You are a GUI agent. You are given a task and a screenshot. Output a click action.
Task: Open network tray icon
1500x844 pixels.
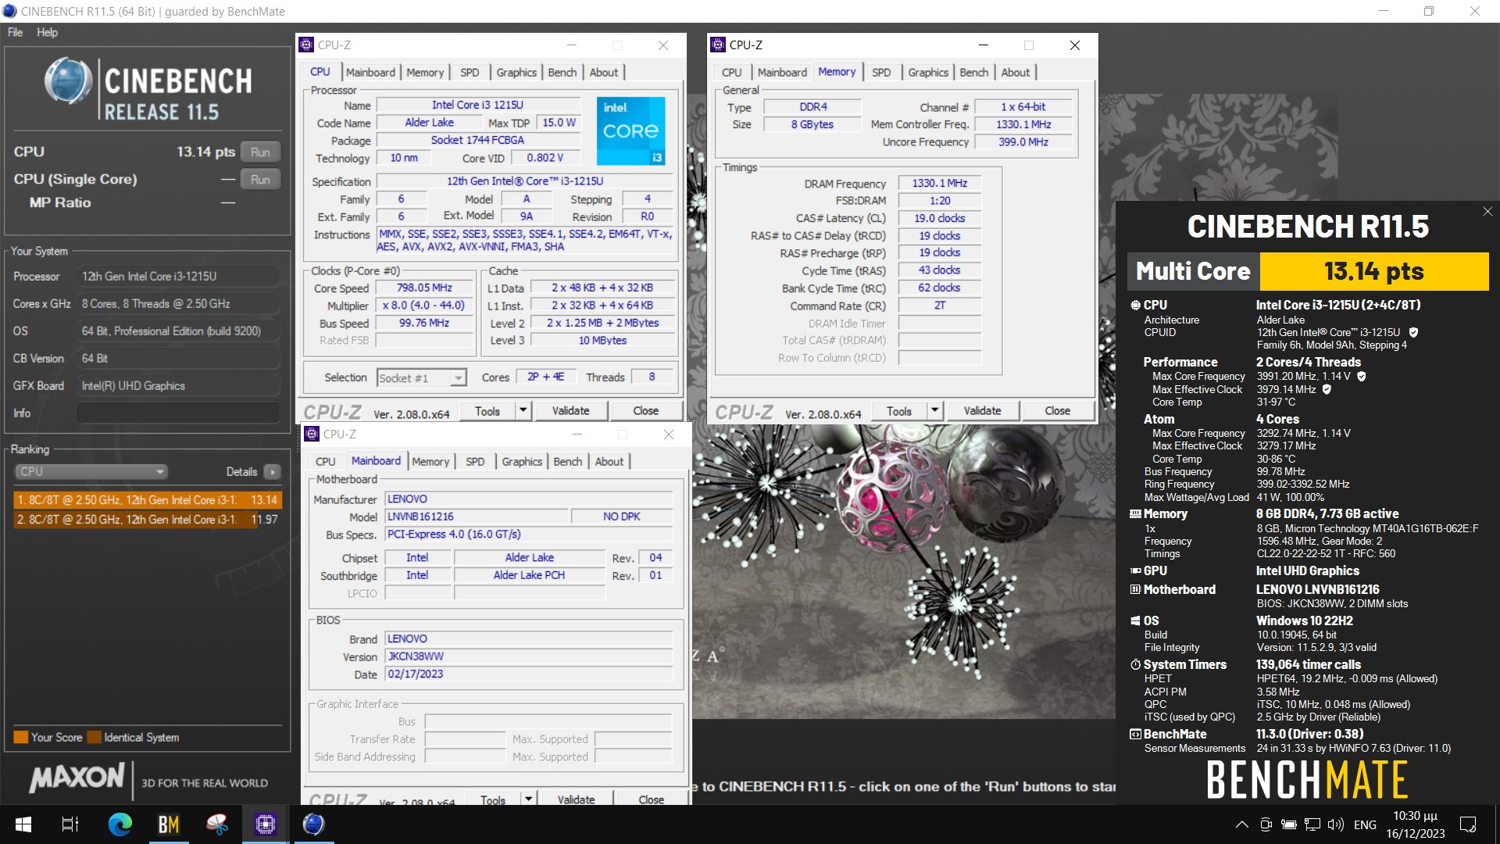click(1312, 824)
